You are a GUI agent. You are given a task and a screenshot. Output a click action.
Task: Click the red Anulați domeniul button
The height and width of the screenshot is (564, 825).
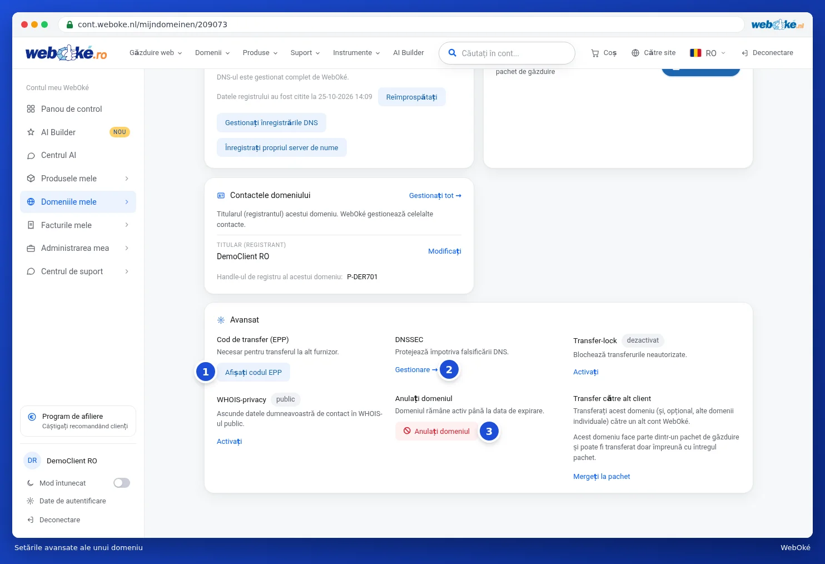[436, 431]
